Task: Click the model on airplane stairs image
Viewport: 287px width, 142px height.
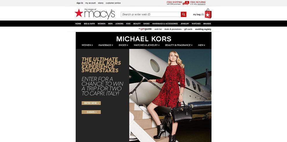Action: coord(170,95)
